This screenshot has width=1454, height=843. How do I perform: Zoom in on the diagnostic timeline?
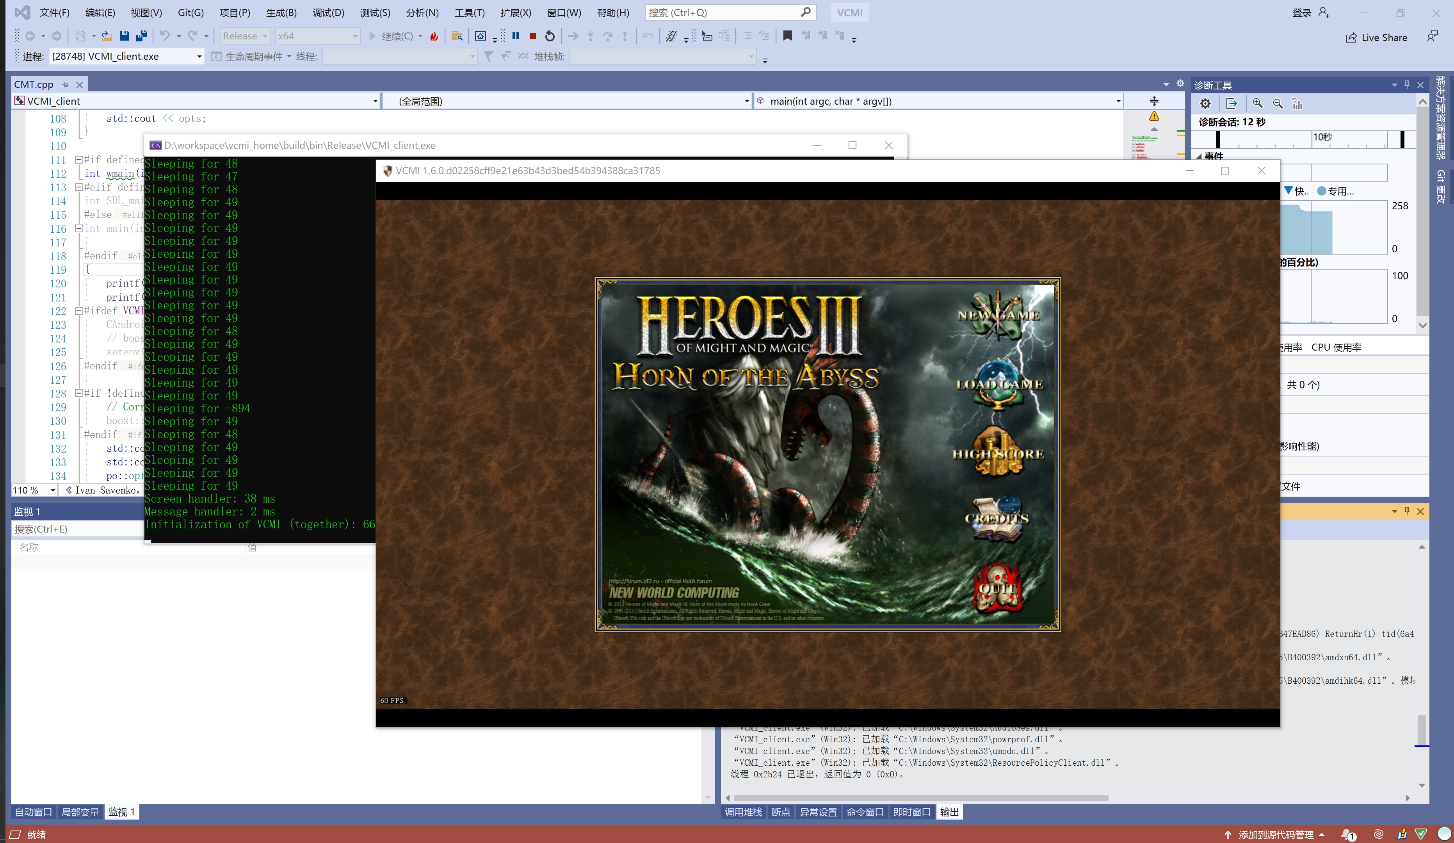pos(1257,104)
